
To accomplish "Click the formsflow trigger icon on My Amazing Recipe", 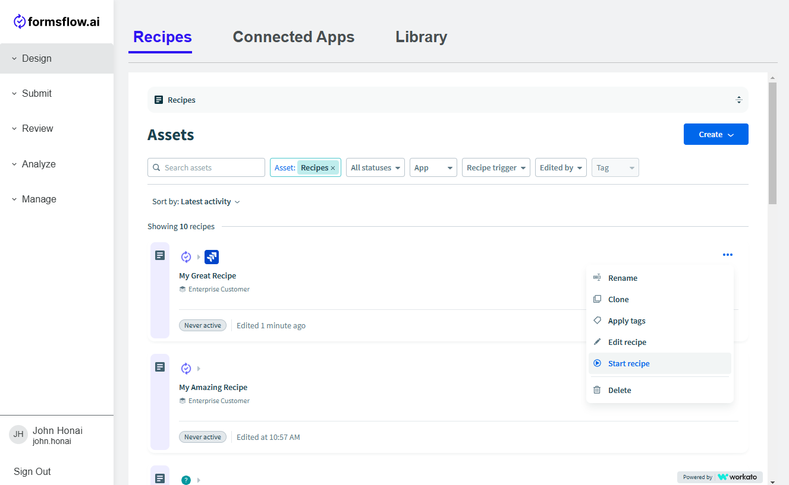I will click(186, 369).
